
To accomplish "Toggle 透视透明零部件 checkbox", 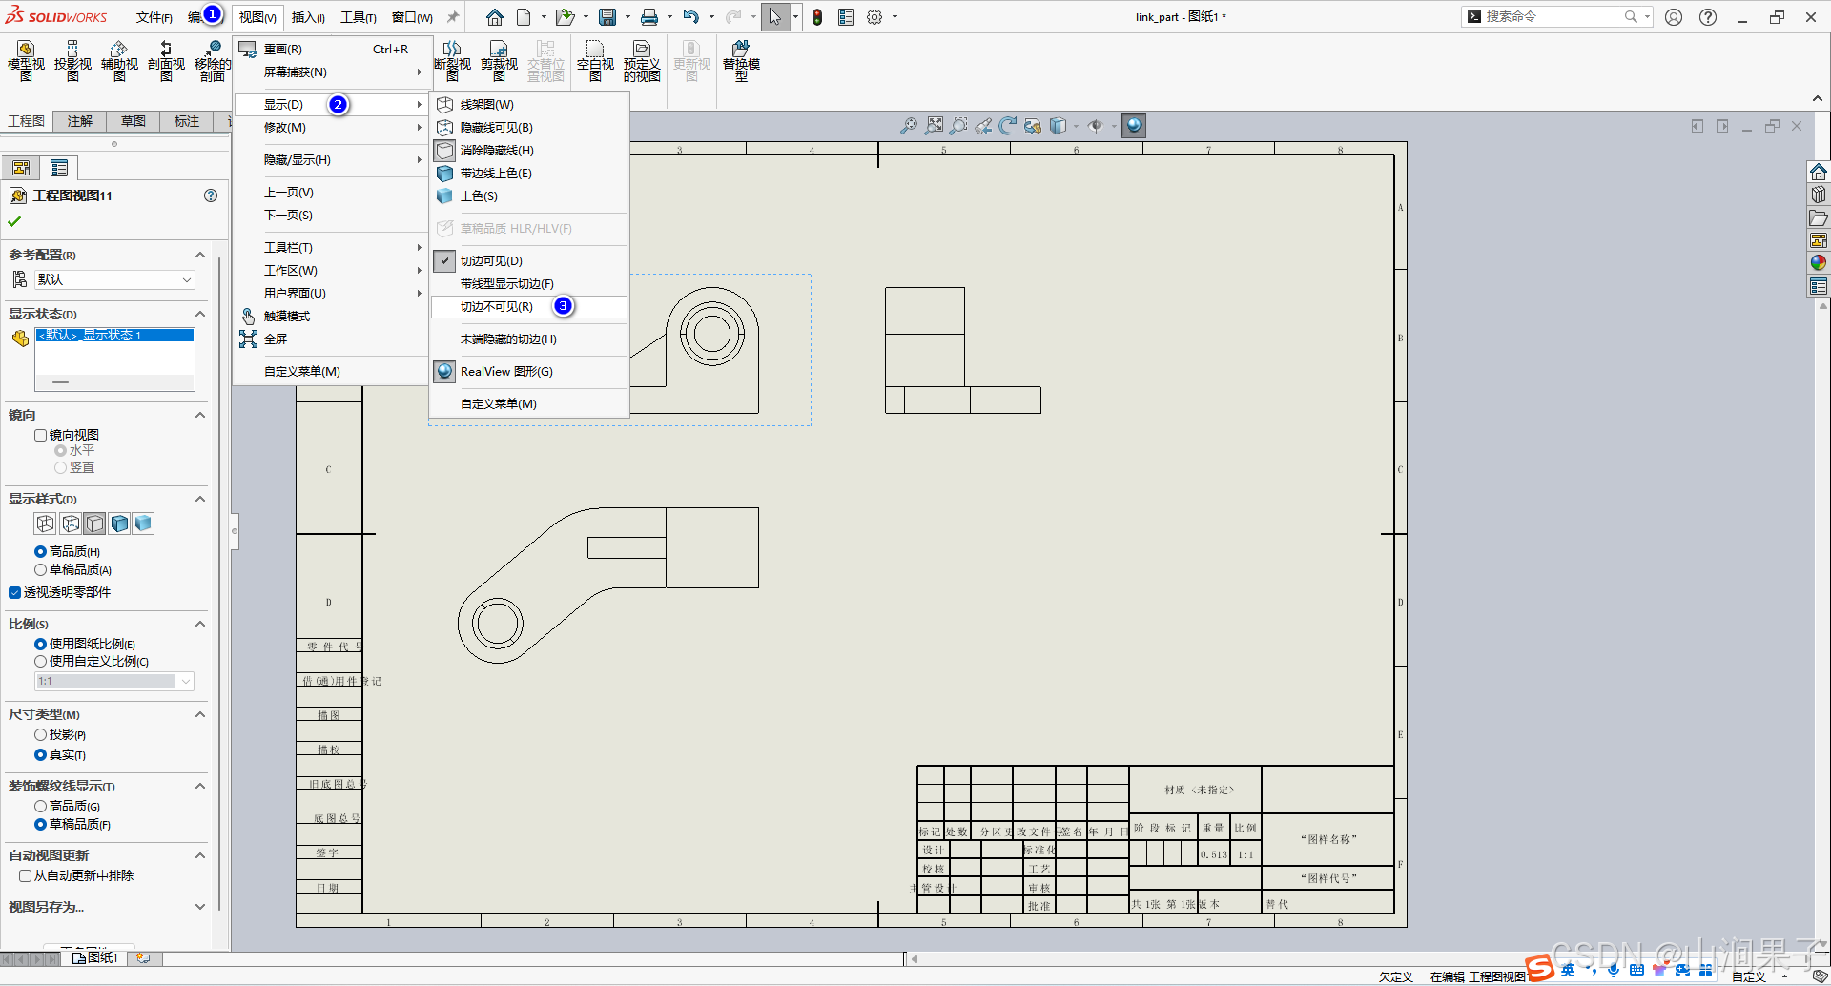I will (x=15, y=592).
